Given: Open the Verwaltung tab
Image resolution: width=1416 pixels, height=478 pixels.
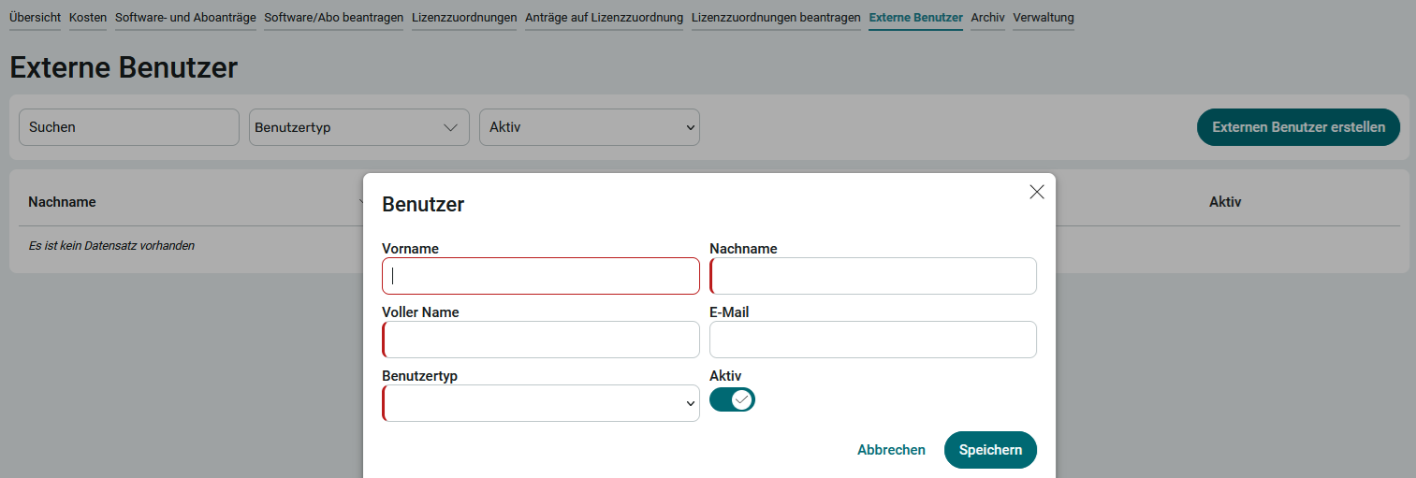Looking at the screenshot, I should click(1044, 18).
